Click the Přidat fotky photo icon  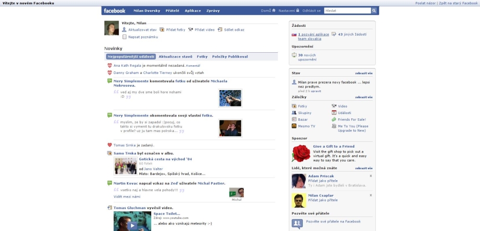(x=162, y=30)
